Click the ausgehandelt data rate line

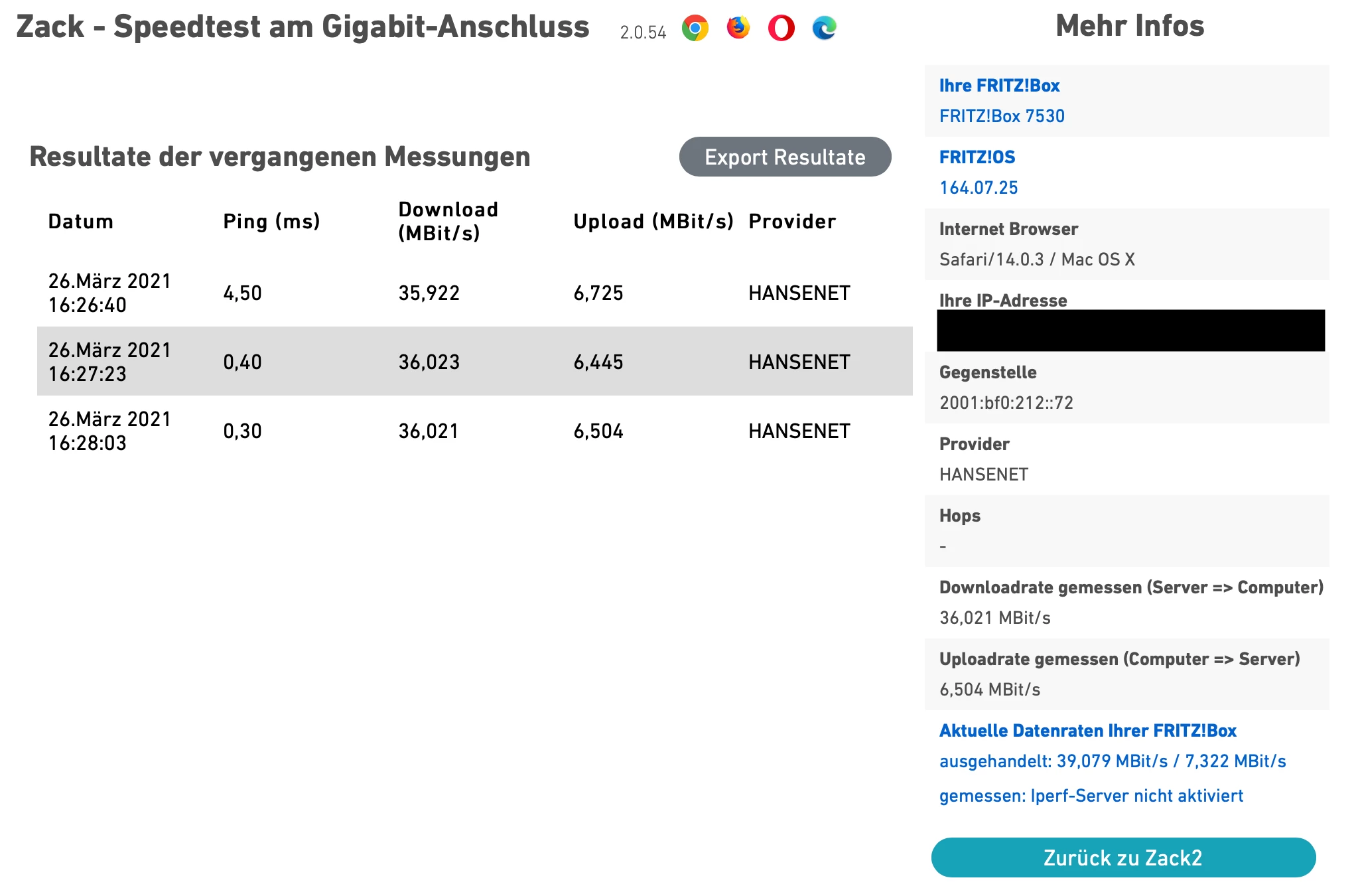pyautogui.click(x=1112, y=761)
